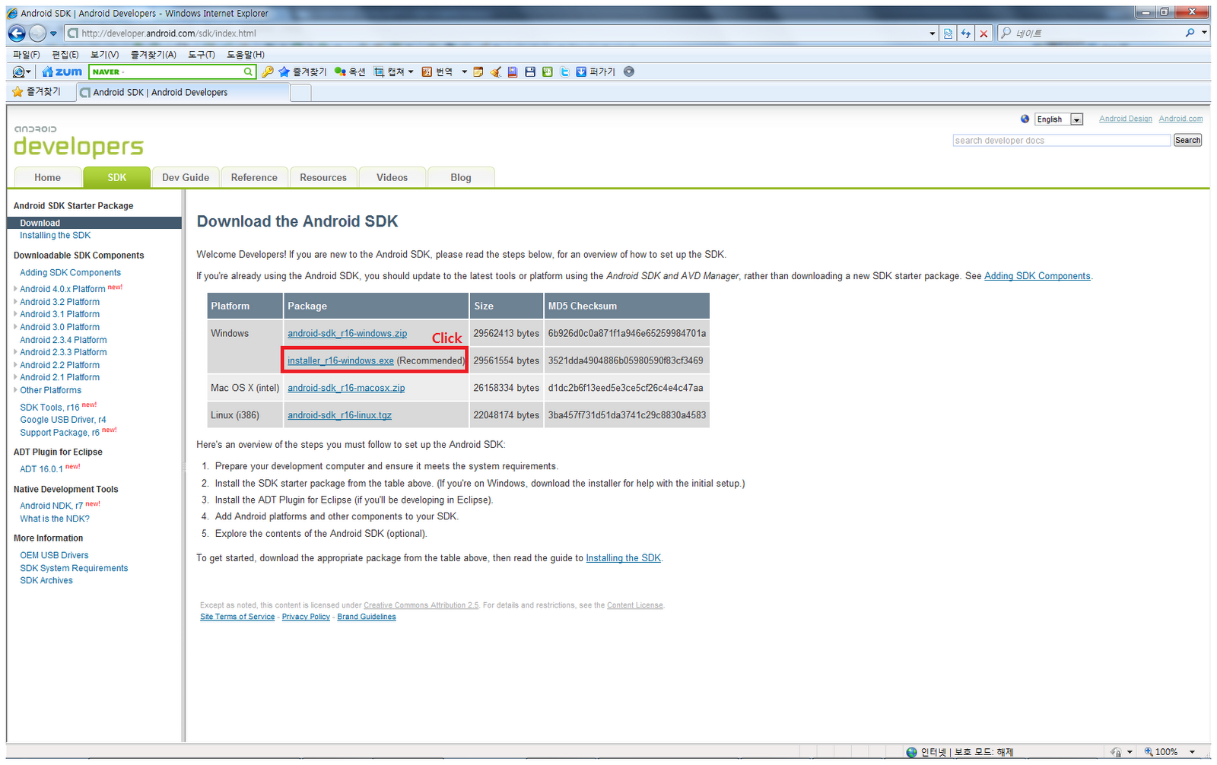The image size is (1217, 765).
Task: Open the 파일(F) File menu
Action: (27, 55)
